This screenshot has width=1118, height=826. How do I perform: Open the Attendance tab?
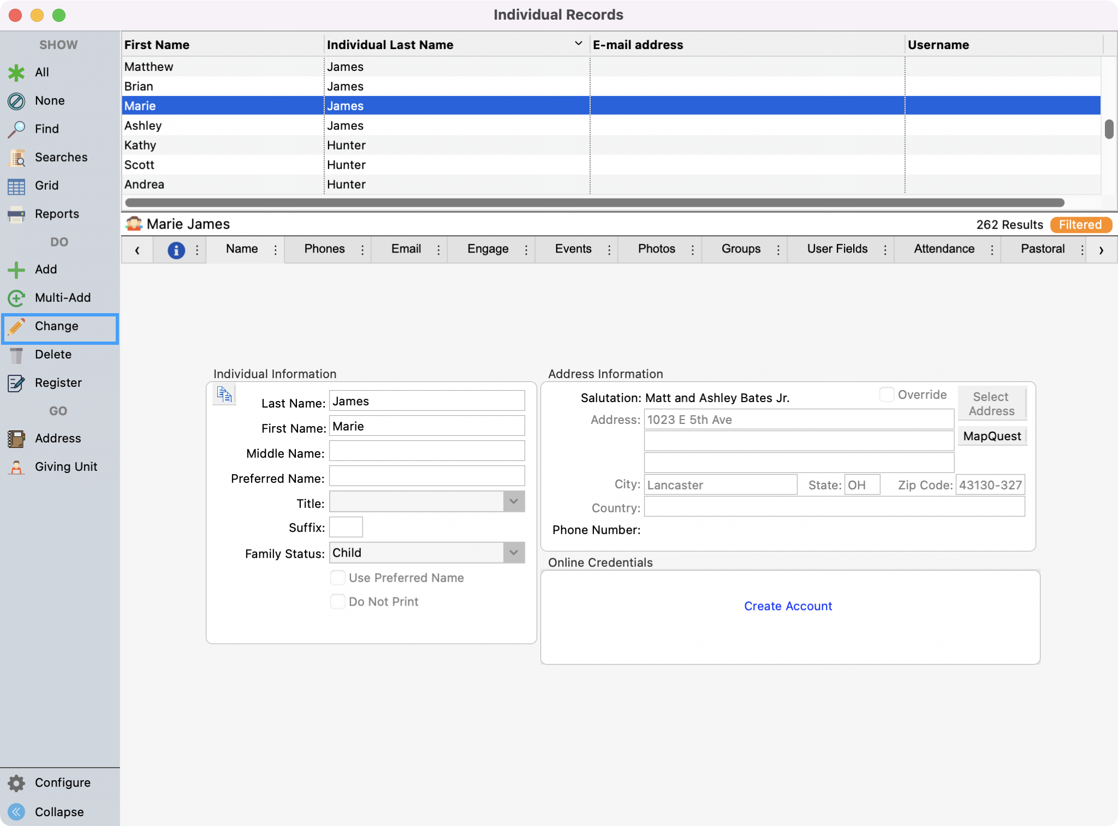pos(944,249)
